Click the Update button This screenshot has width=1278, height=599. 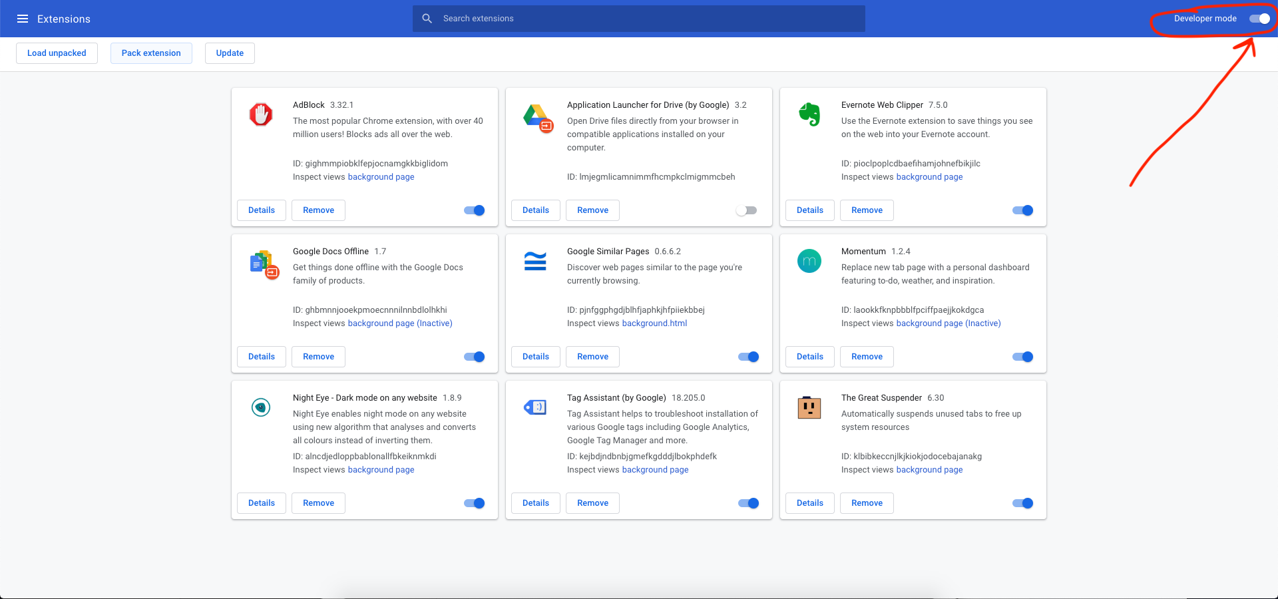pyautogui.click(x=230, y=53)
